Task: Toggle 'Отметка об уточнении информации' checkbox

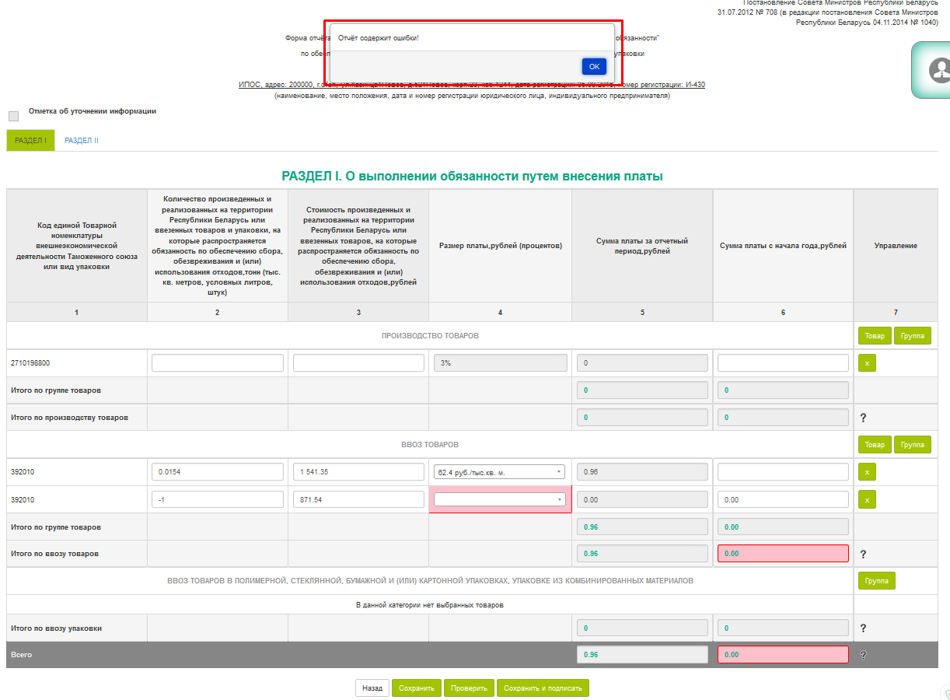Action: pyautogui.click(x=13, y=116)
